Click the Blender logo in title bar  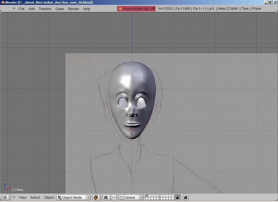[x=2, y=2]
